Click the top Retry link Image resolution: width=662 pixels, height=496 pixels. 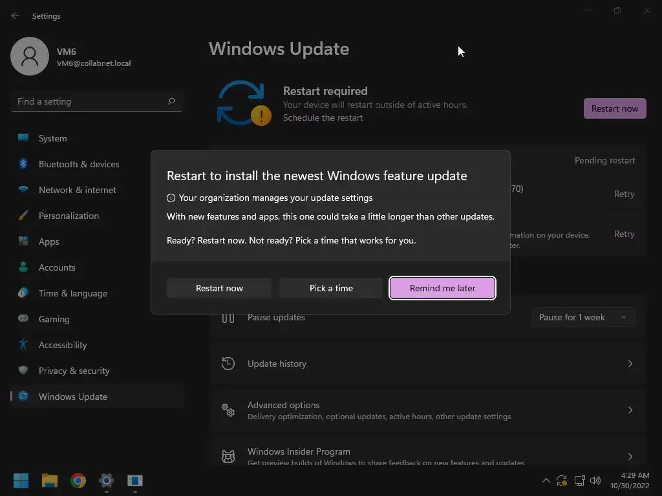[x=624, y=194]
